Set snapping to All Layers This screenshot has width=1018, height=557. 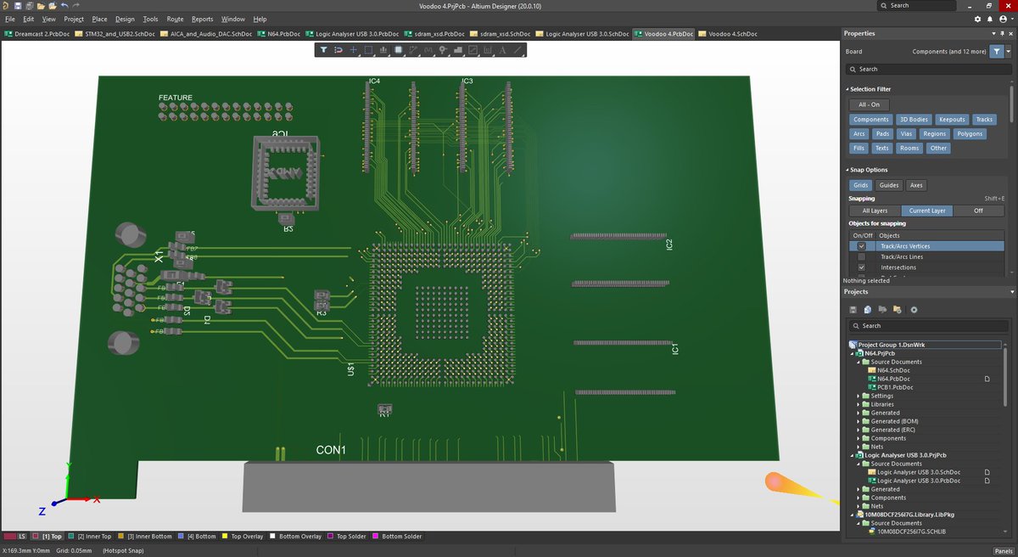click(x=875, y=211)
